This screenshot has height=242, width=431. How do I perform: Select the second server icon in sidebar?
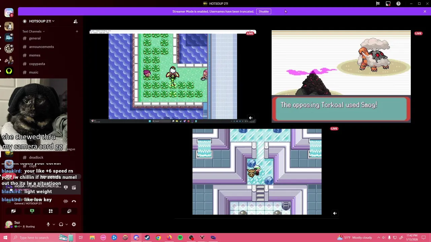pos(9,26)
